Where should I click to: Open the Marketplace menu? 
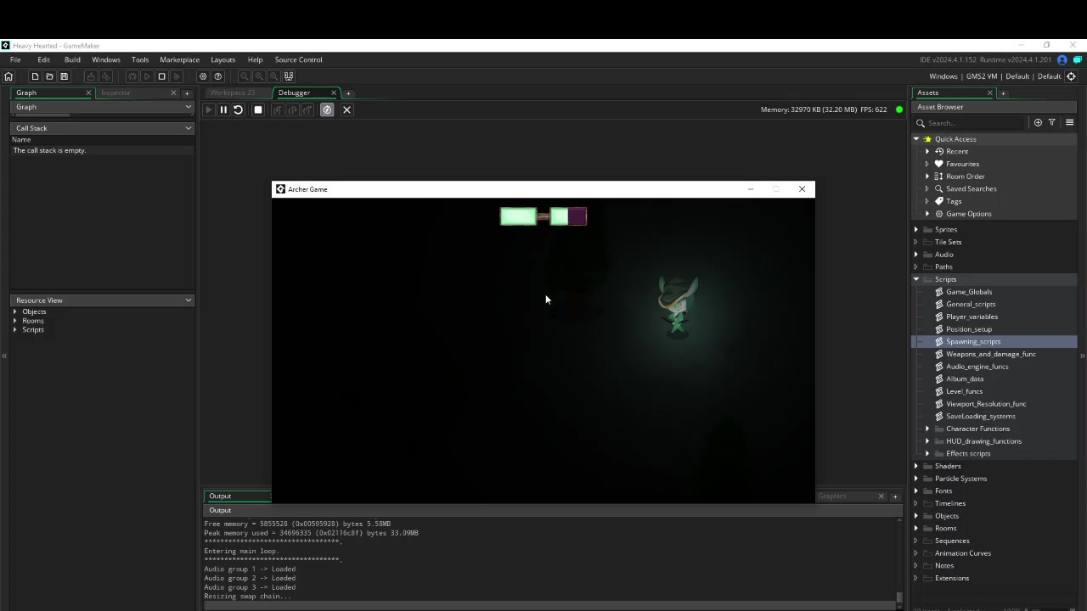pyautogui.click(x=179, y=59)
